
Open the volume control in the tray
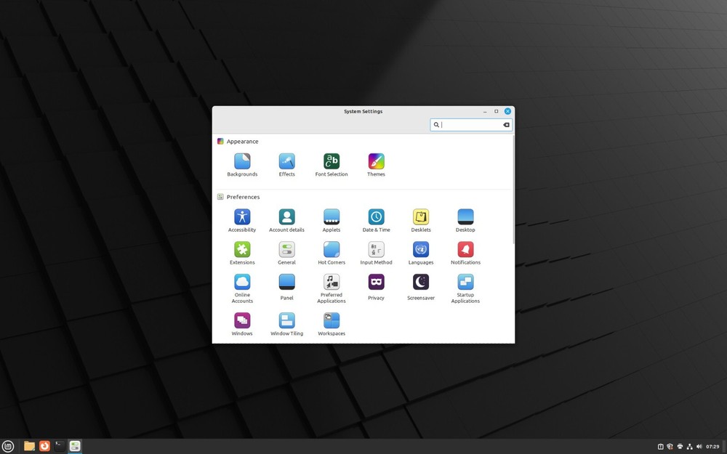[699, 445]
